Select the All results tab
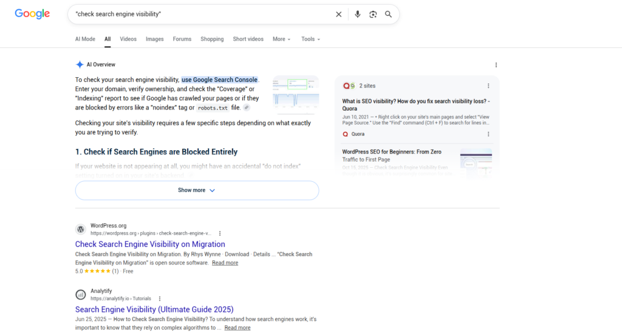 pos(108,39)
